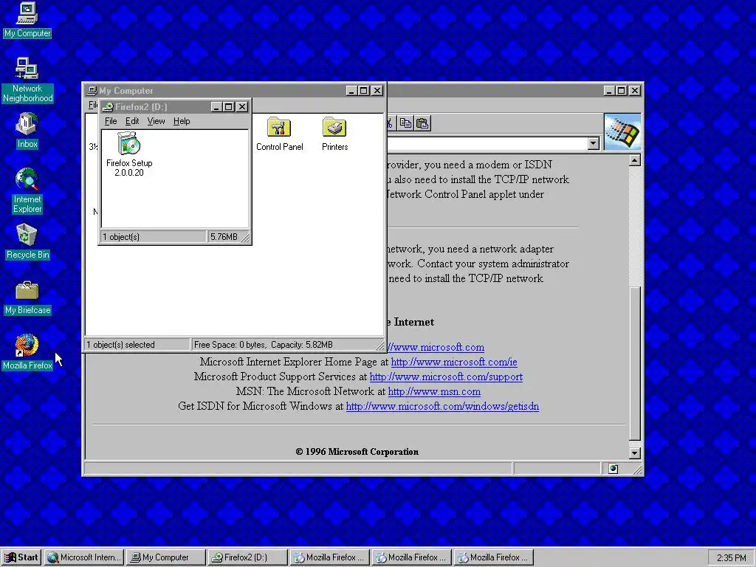Minimize the My Computer window
This screenshot has height=567, width=756.
[x=351, y=91]
